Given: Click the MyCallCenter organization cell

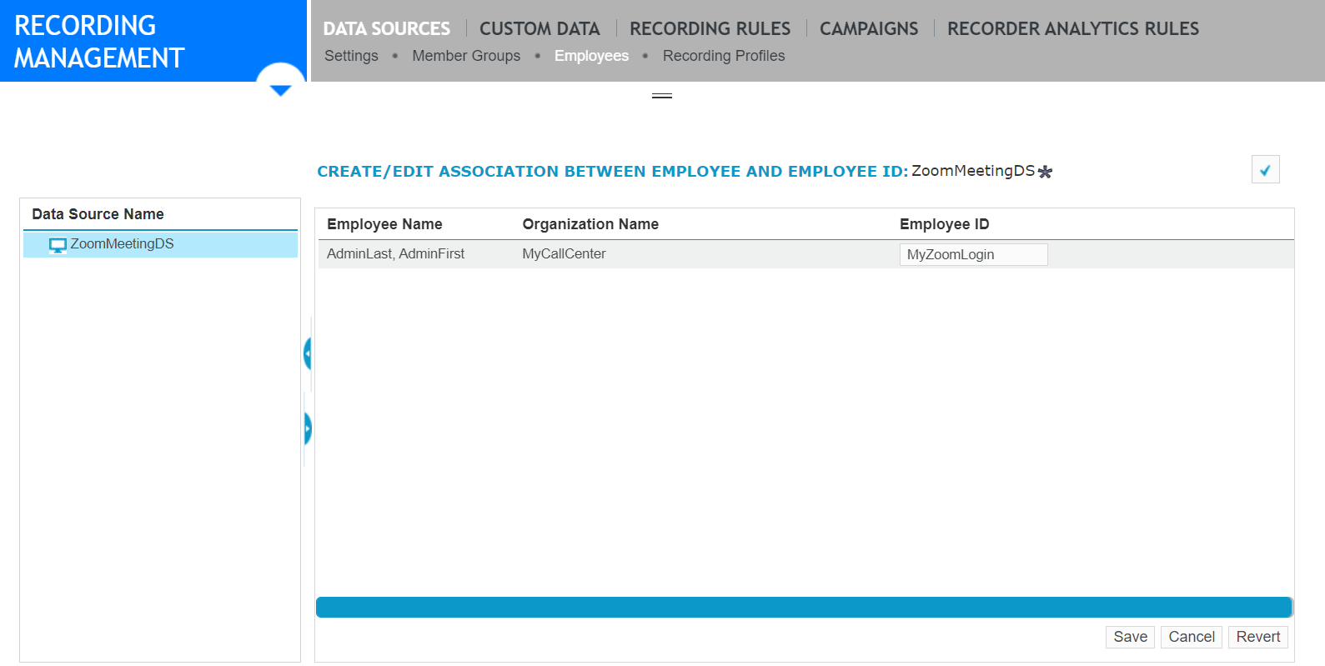Looking at the screenshot, I should 564,254.
